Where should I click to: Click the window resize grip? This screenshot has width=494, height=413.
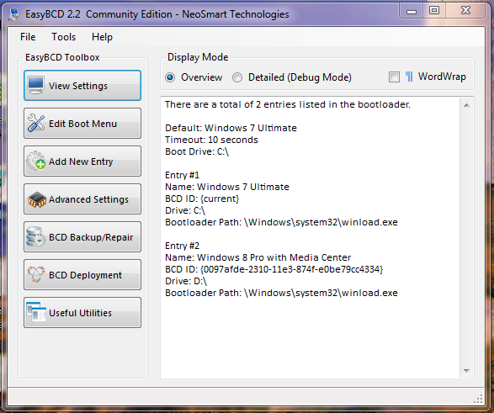click(478, 399)
